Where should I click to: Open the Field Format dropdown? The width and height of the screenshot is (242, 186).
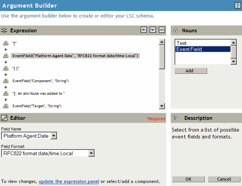[91, 153]
